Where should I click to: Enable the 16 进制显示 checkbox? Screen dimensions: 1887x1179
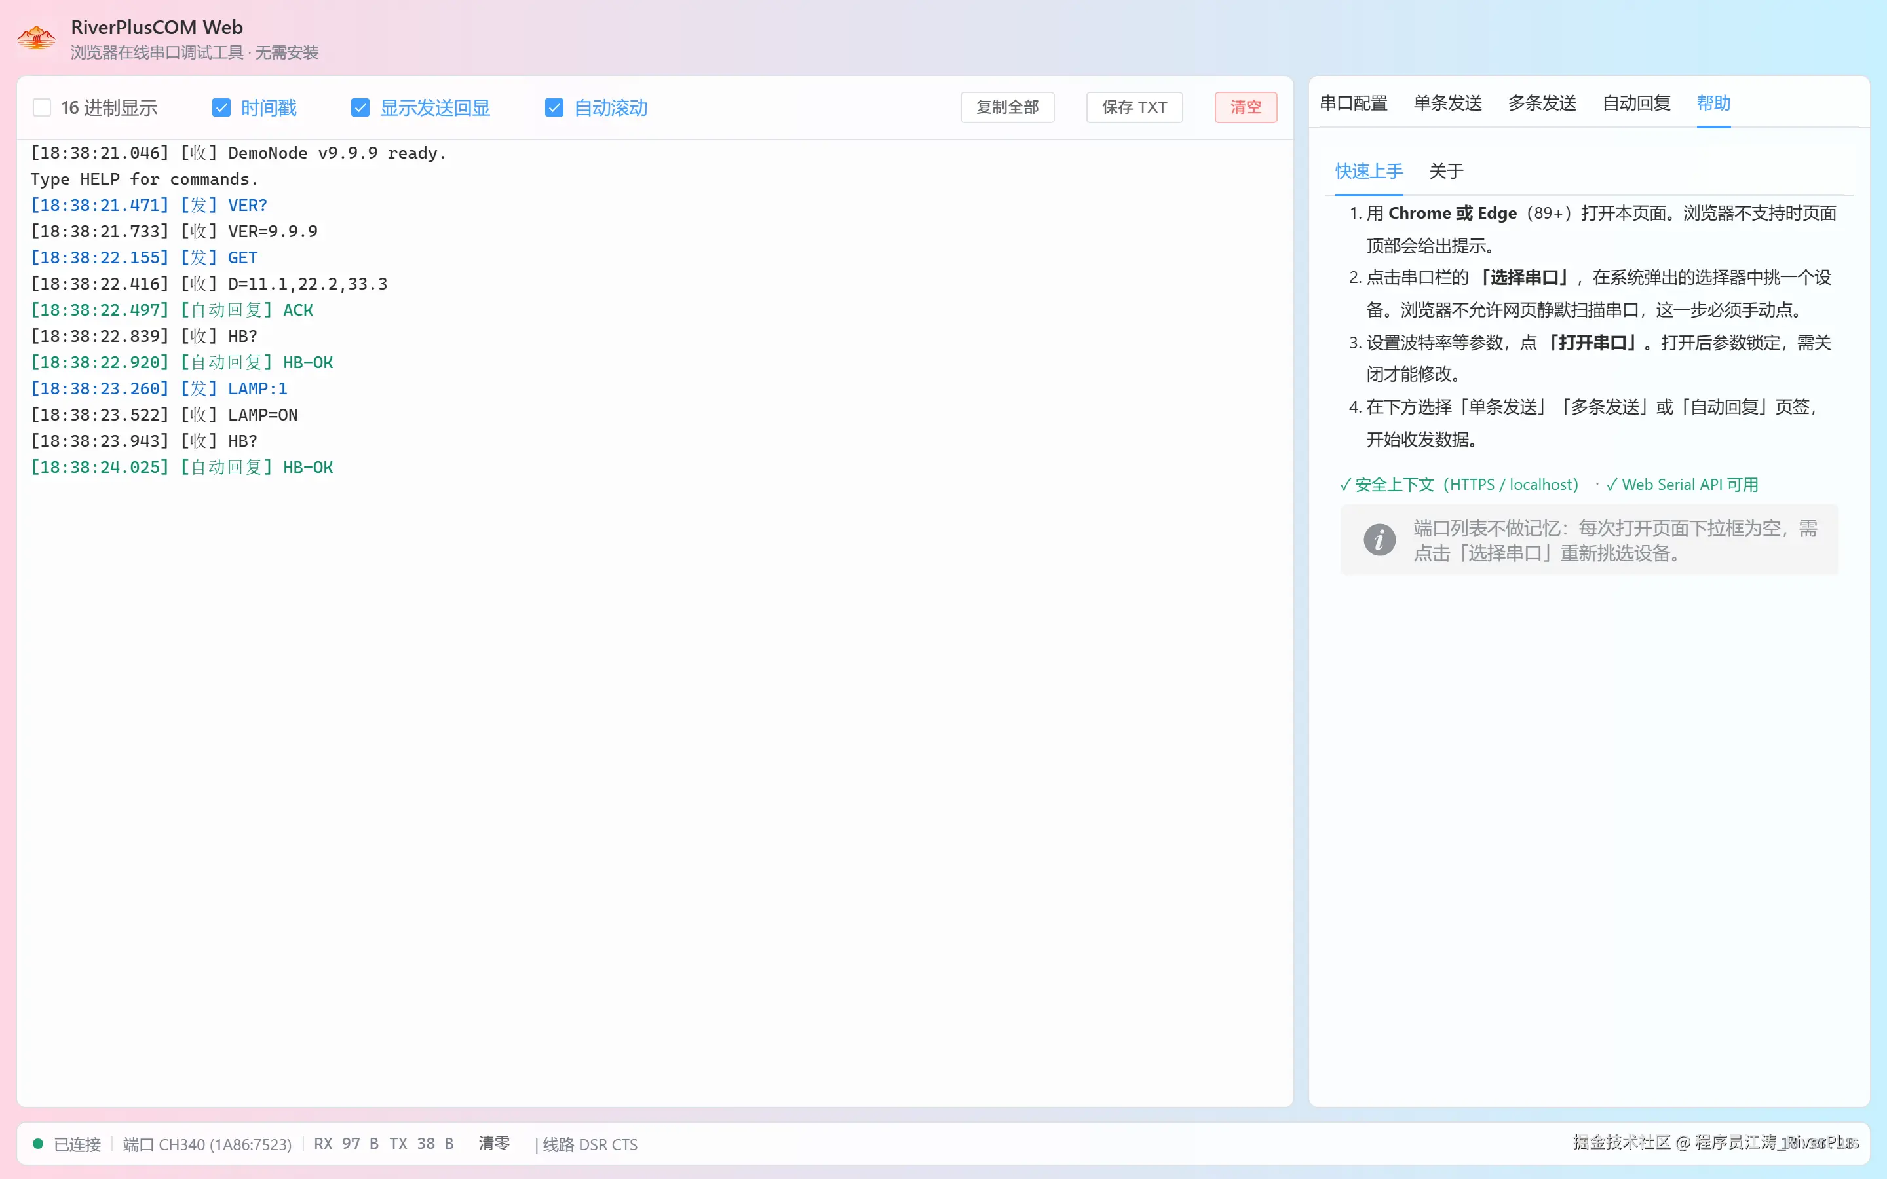click(42, 107)
